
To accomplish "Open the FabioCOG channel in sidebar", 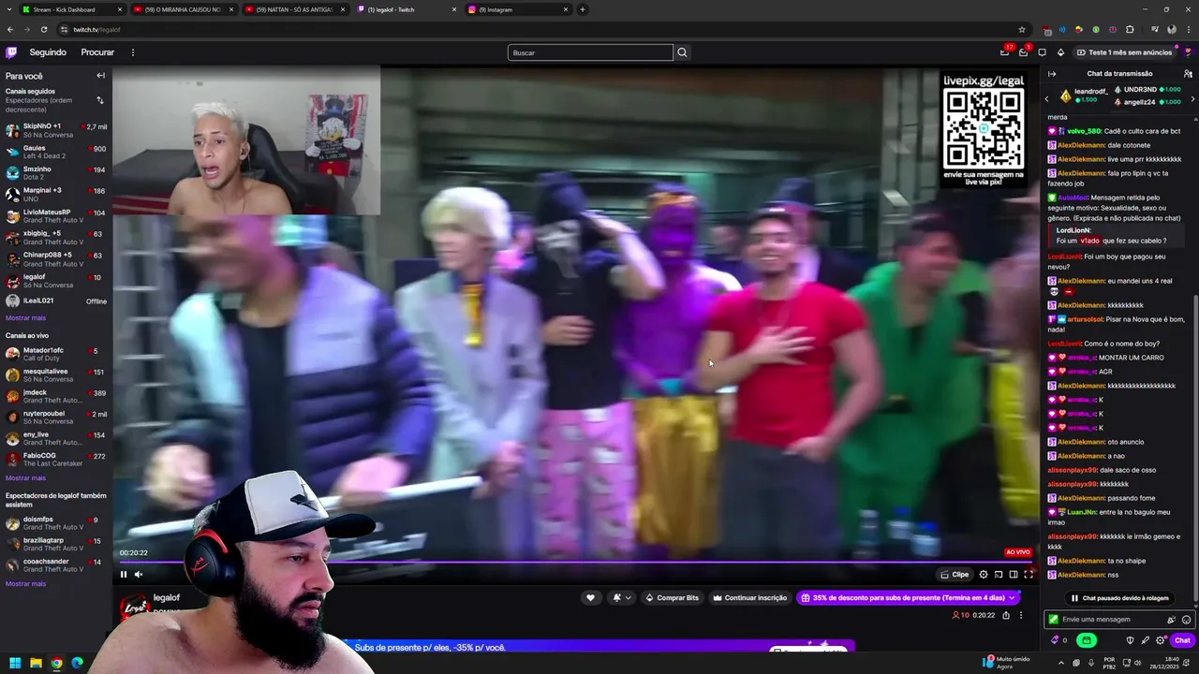I will (x=56, y=460).
